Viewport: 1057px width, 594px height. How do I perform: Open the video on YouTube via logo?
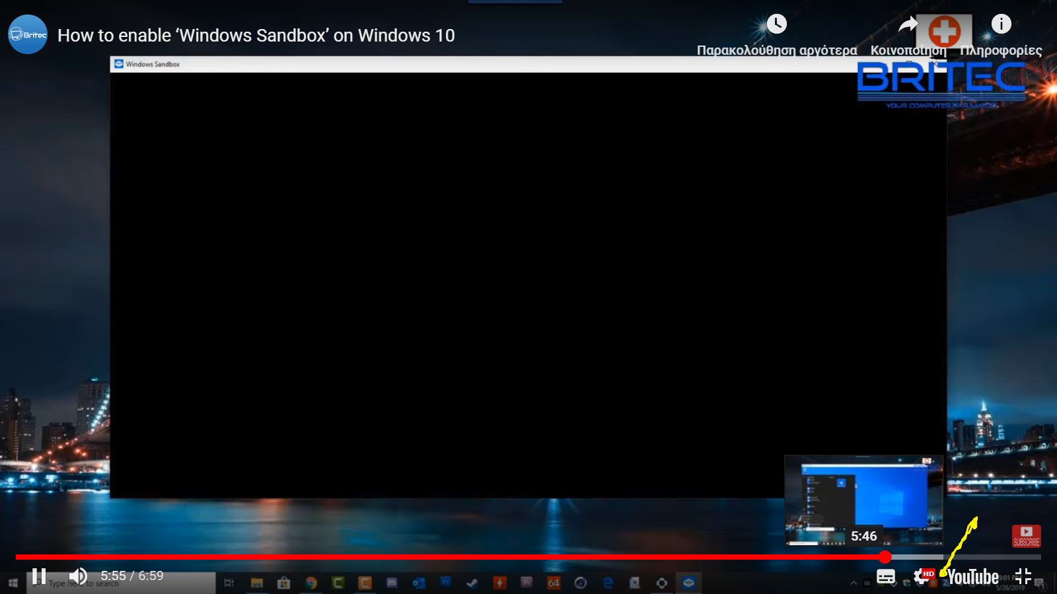(972, 577)
